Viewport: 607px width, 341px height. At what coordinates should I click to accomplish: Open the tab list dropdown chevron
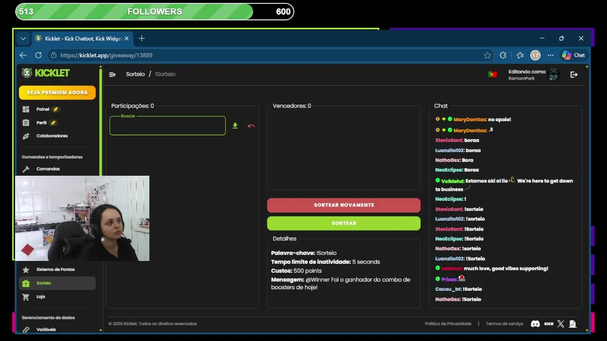click(x=23, y=38)
